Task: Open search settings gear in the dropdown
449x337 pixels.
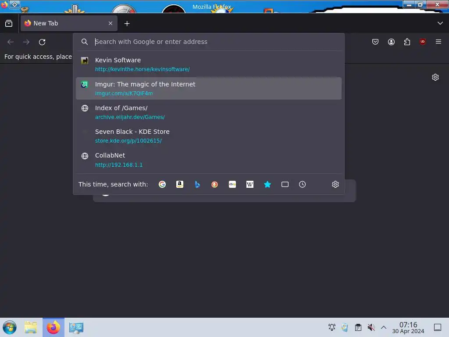Action: tap(335, 184)
